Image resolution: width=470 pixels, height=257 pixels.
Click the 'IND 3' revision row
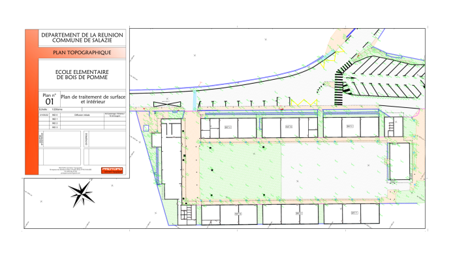[82, 128]
